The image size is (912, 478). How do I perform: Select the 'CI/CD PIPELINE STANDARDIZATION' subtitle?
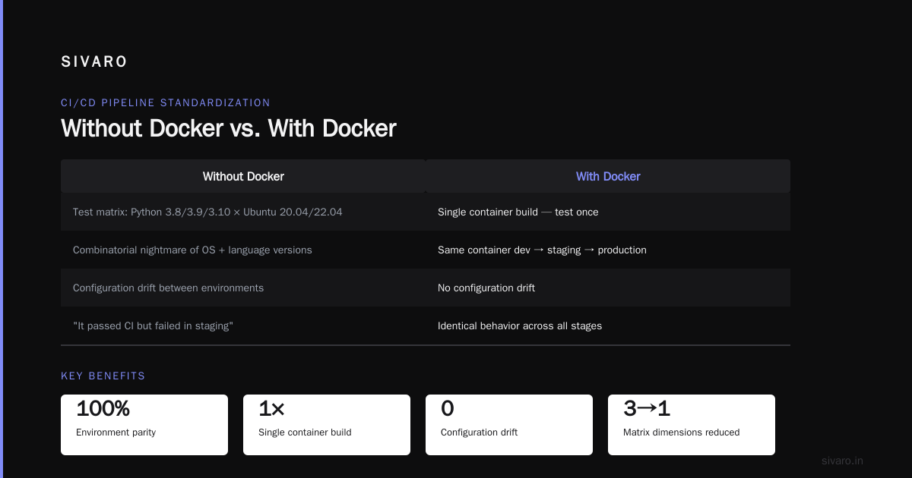coord(166,102)
